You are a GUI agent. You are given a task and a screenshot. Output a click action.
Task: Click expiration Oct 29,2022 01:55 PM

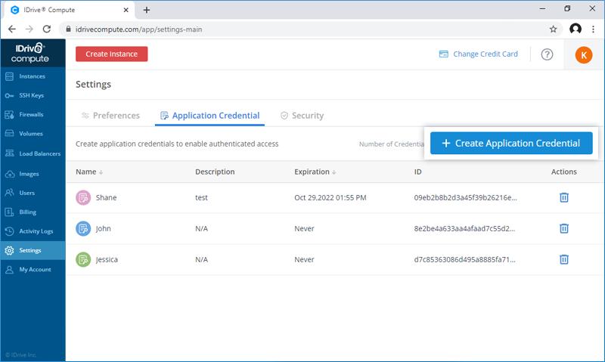(x=330, y=197)
